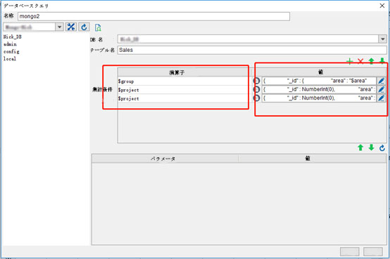
Task: Click the first $project value field
Action: pos(319,90)
